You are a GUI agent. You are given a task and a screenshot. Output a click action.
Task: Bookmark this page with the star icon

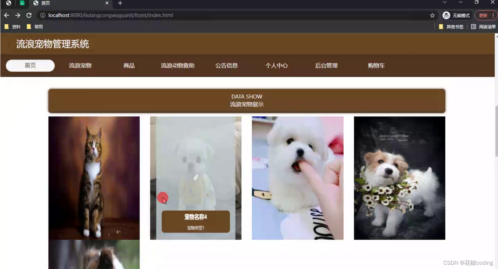(432, 15)
